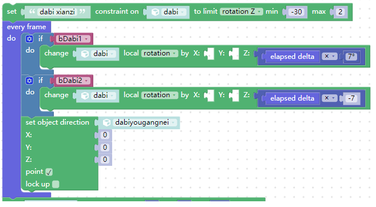Click the empty Y: socket in bDabi2 change block

[x=234, y=95]
